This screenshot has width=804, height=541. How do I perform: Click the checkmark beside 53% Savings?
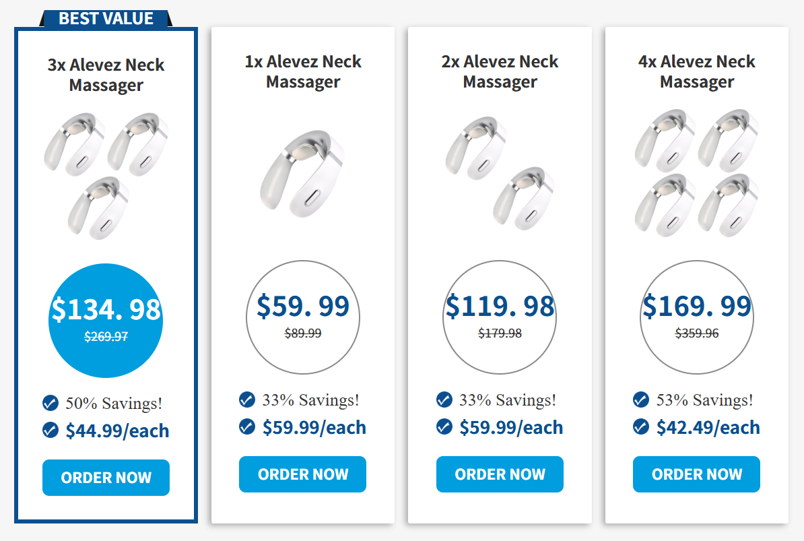[640, 400]
